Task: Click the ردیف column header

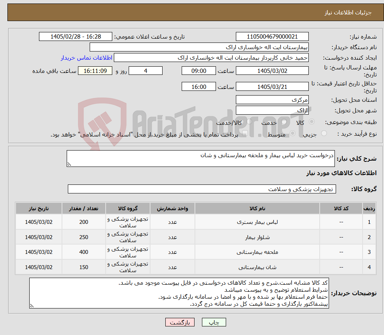Action: pyautogui.click(x=369, y=209)
